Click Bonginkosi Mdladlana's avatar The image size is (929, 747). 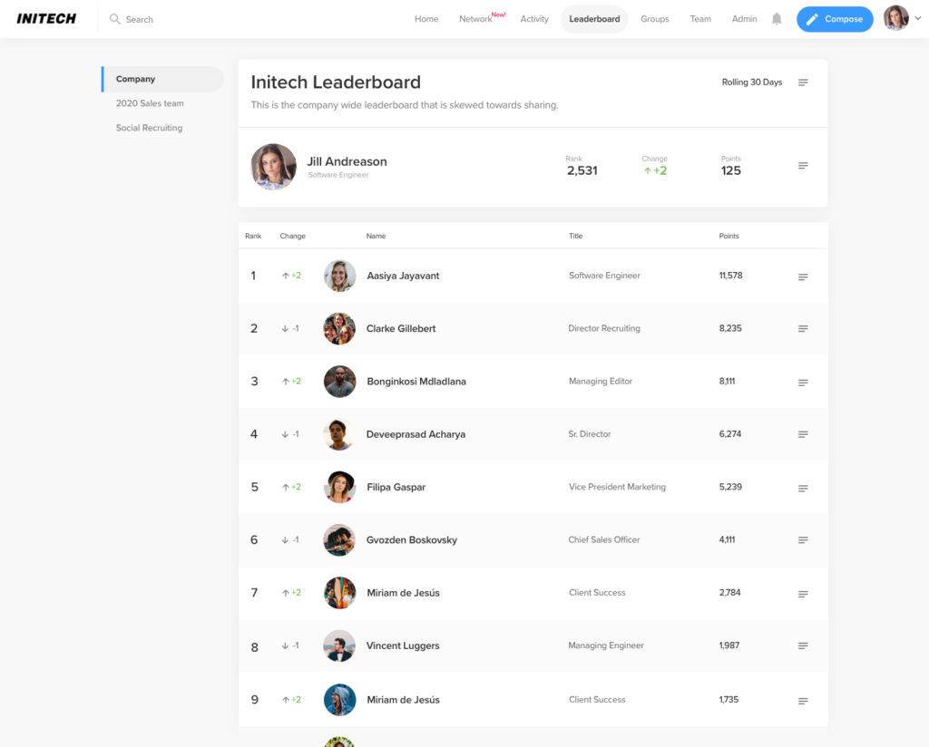tap(339, 381)
